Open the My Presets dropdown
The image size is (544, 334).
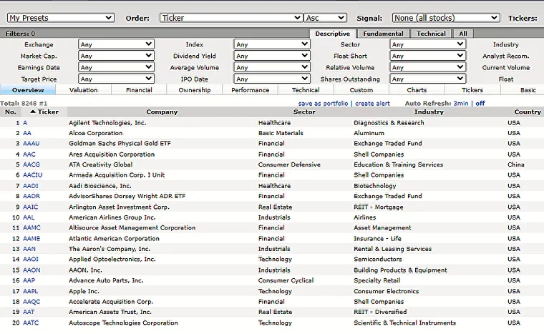[x=59, y=18]
